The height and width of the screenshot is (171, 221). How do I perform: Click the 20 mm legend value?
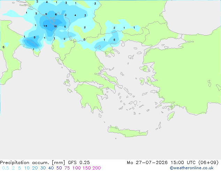[35, 168]
